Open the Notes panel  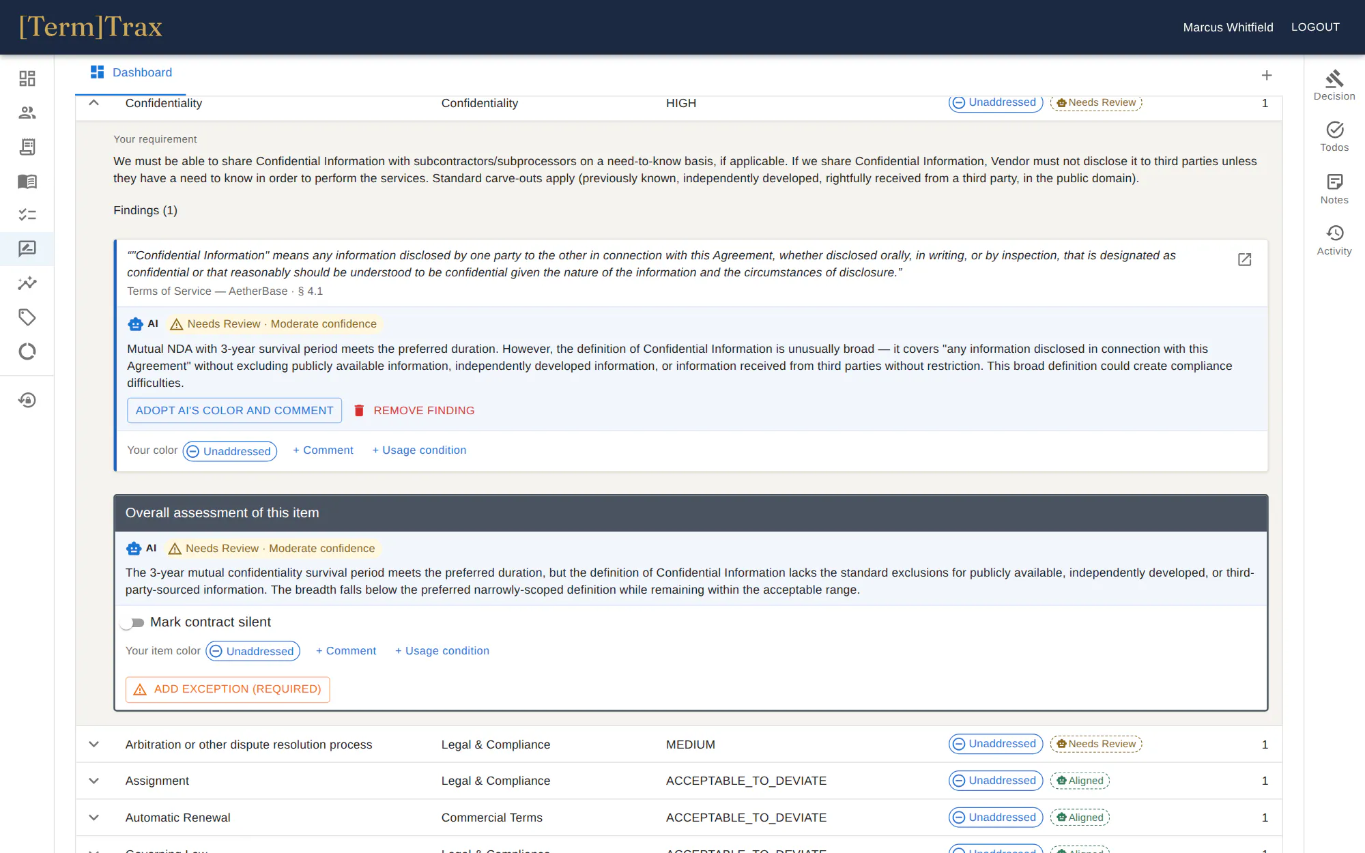pos(1334,189)
